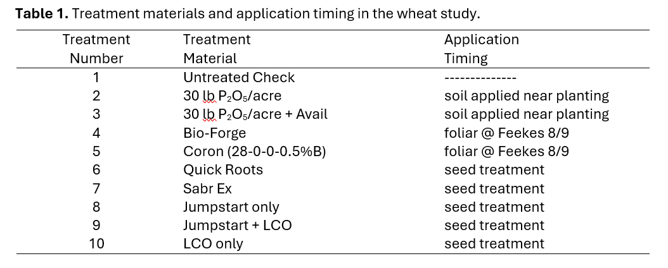The height and width of the screenshot is (268, 668).
Task: Click the "Quick Roots" material cell
Action: [x=223, y=170]
